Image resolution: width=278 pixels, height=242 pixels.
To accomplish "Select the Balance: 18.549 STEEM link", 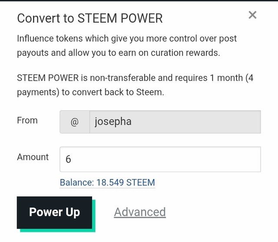I will point(107,182).
